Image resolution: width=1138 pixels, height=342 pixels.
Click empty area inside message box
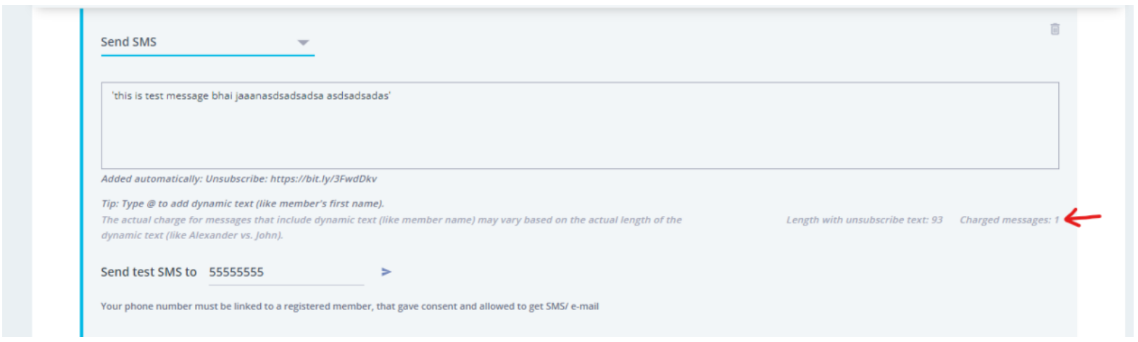pyautogui.click(x=580, y=138)
